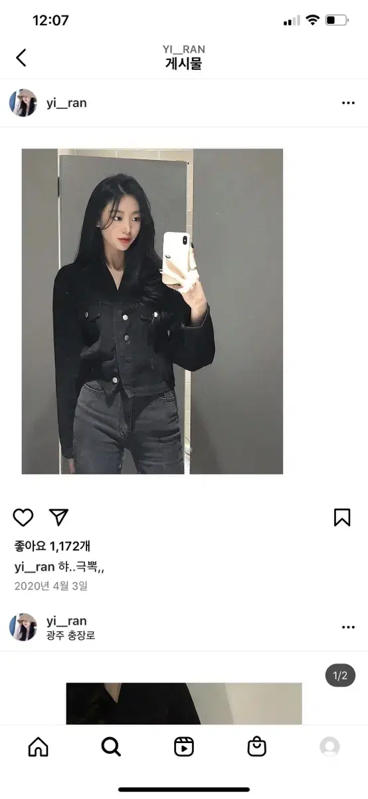Tap the 광주 충장로 location link
This screenshot has width=368, height=799.
(x=70, y=635)
